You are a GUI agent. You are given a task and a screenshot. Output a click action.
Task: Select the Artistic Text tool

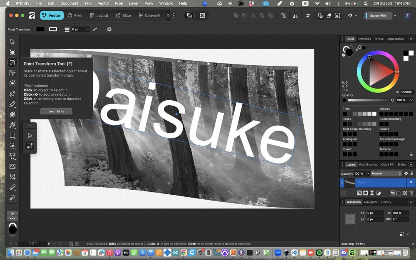(12, 156)
